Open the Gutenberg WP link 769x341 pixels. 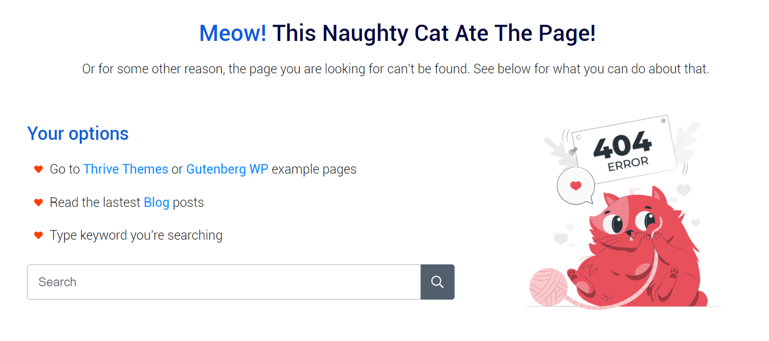click(x=227, y=169)
